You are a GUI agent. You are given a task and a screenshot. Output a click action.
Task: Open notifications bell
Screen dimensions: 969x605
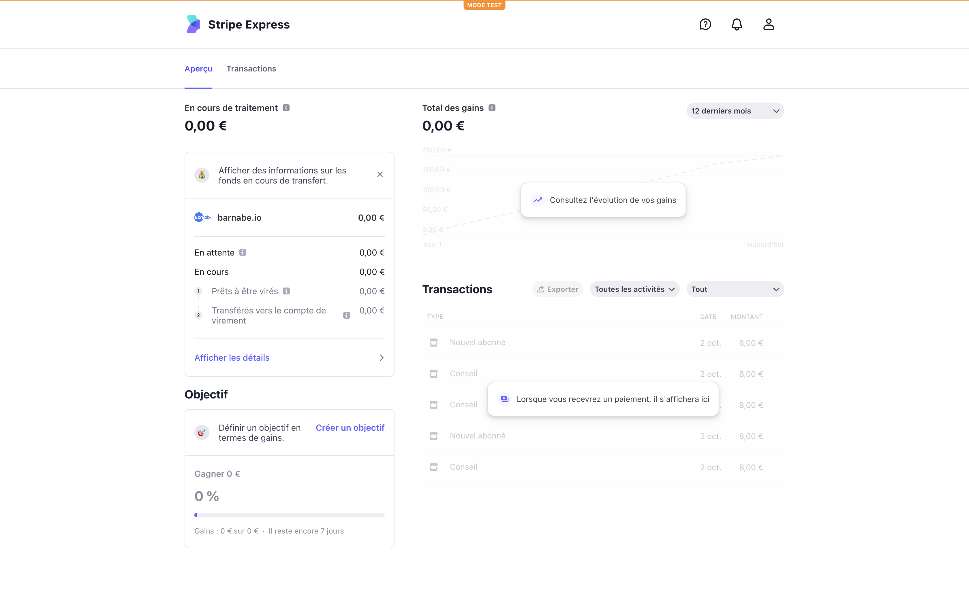coord(737,24)
